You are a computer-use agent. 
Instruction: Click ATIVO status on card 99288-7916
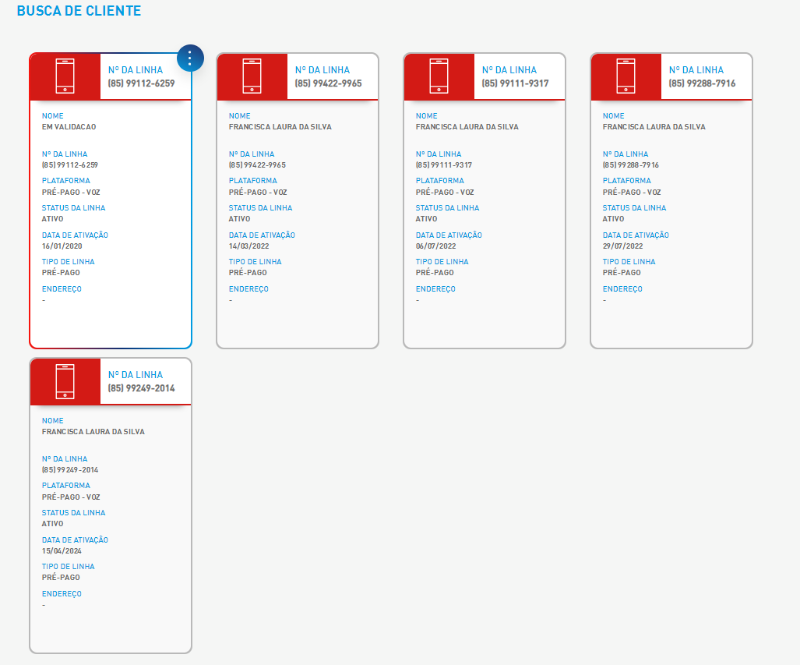pyautogui.click(x=614, y=218)
